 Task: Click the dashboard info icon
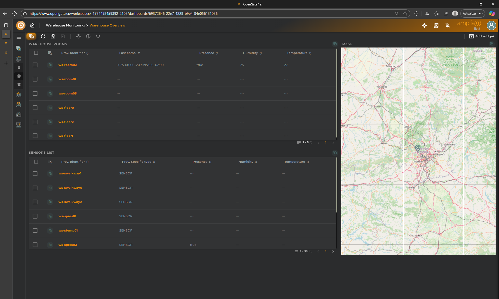click(88, 36)
